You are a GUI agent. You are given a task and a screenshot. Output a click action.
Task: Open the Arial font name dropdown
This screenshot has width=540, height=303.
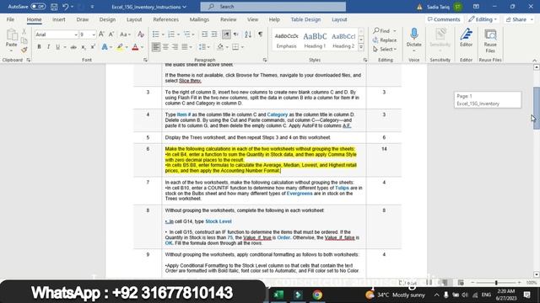coord(76,35)
